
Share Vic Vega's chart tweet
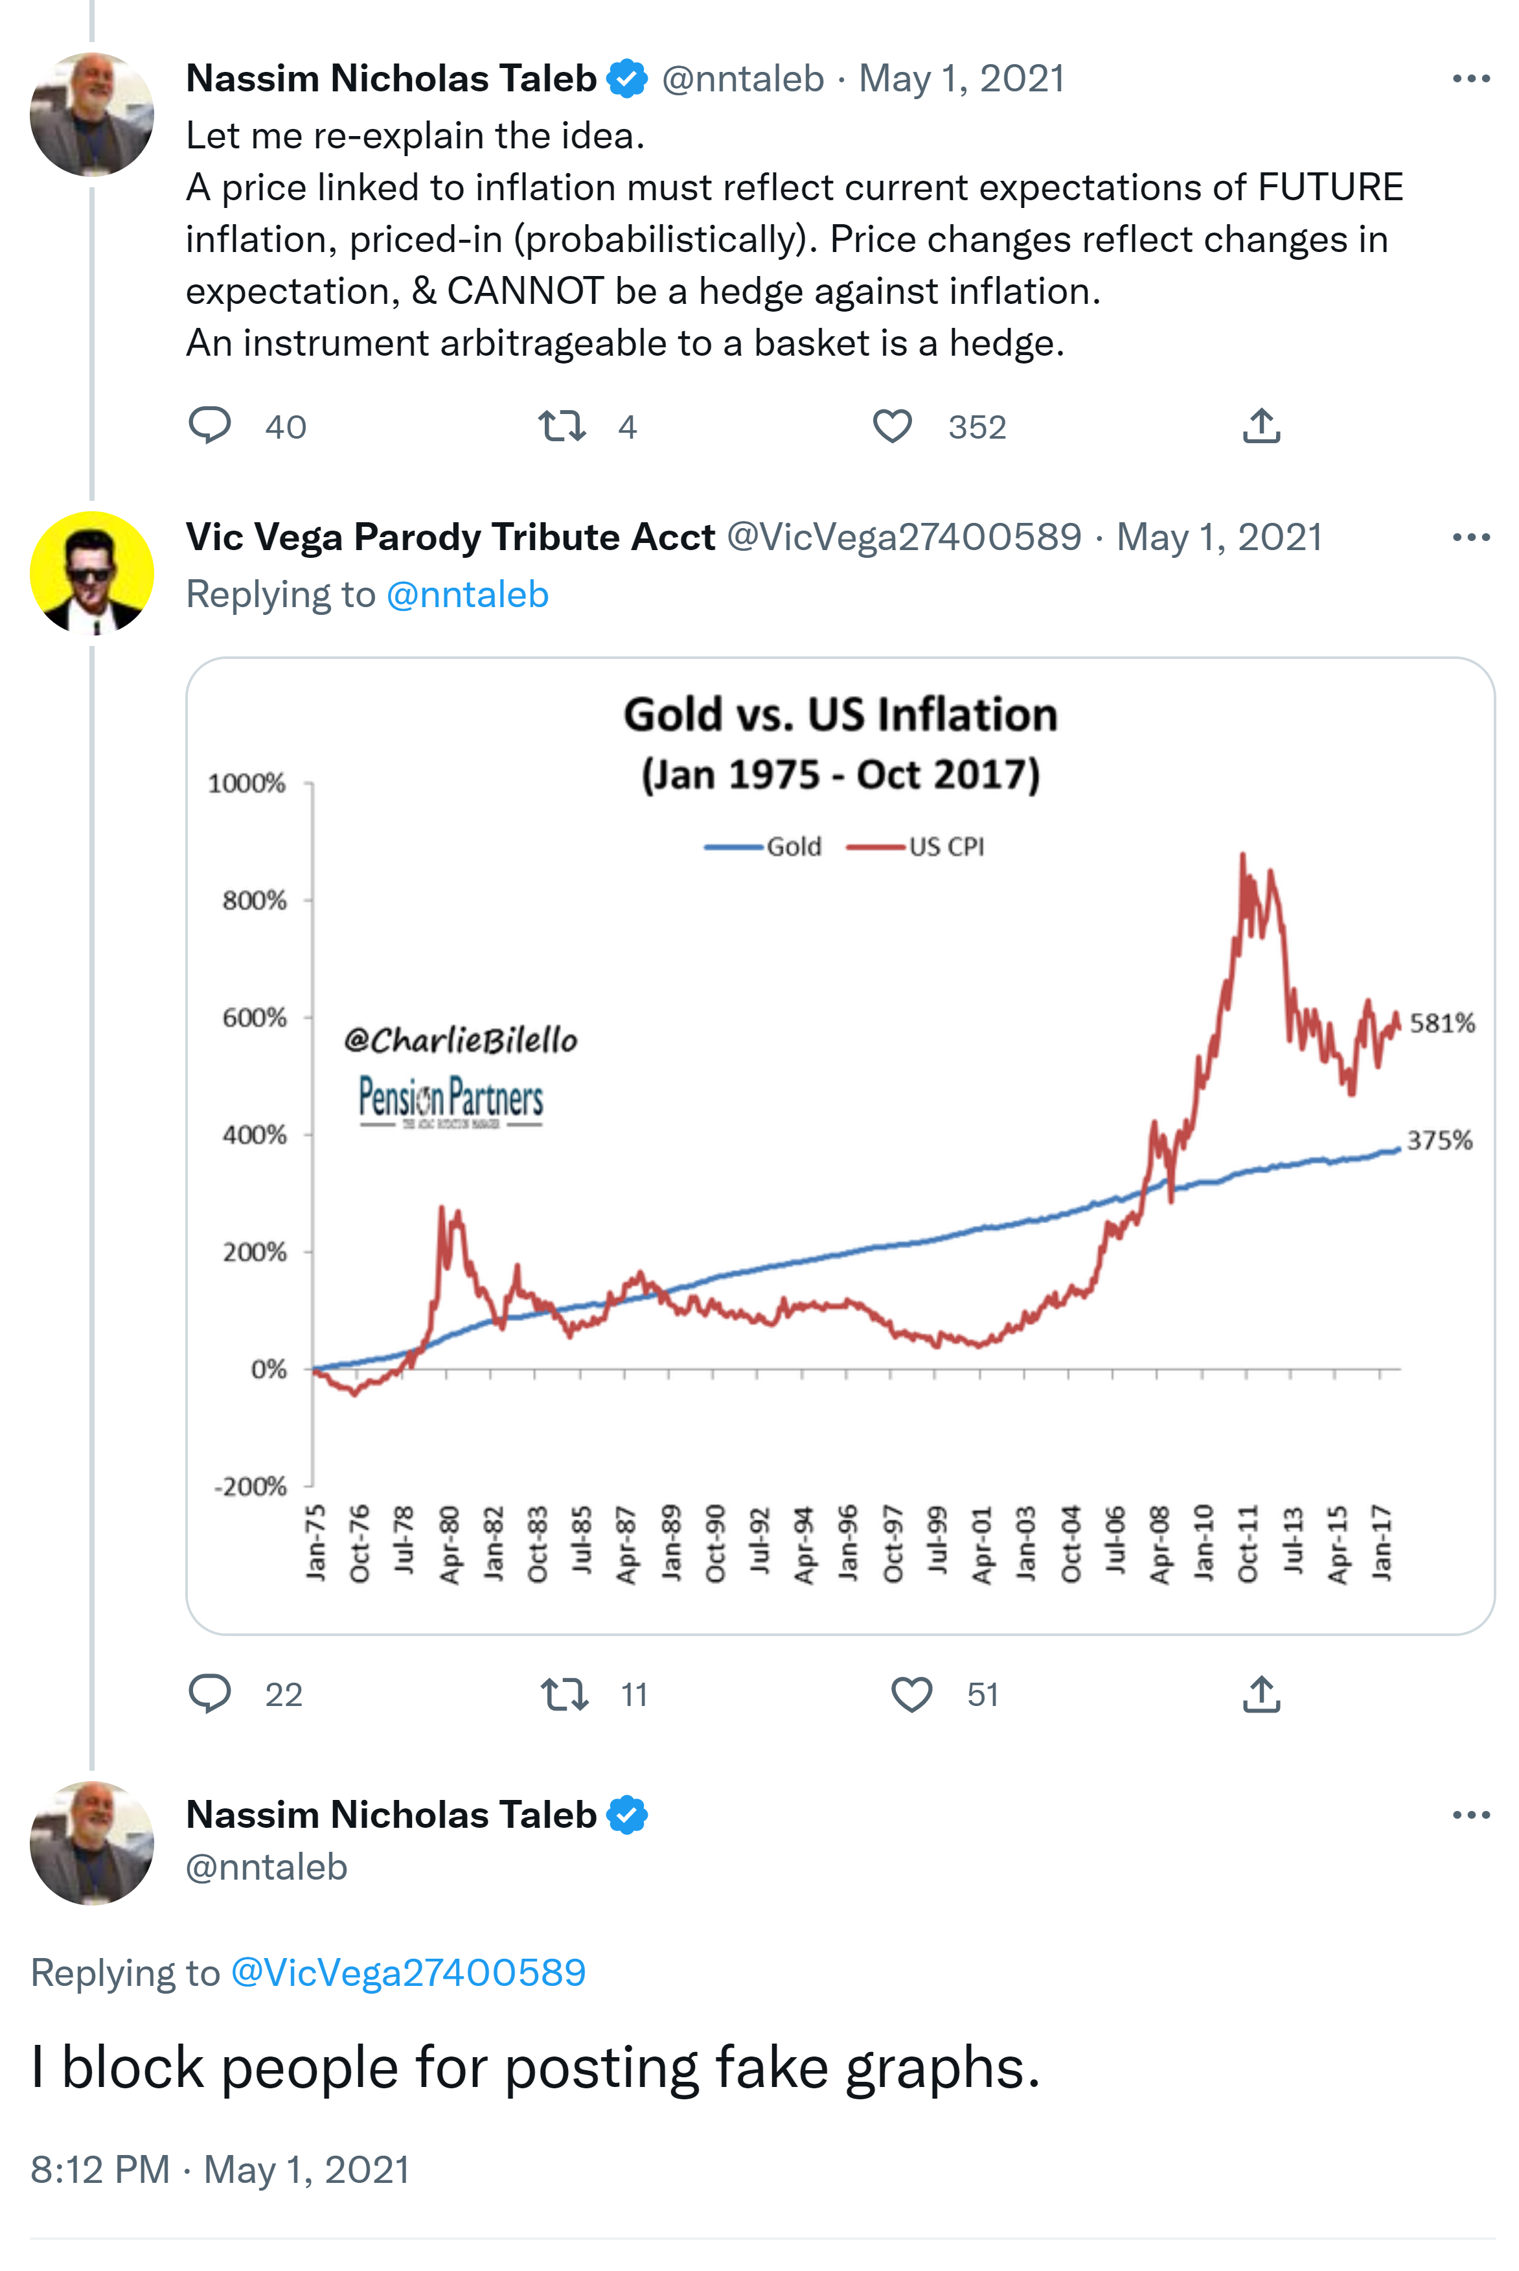click(x=1261, y=1694)
